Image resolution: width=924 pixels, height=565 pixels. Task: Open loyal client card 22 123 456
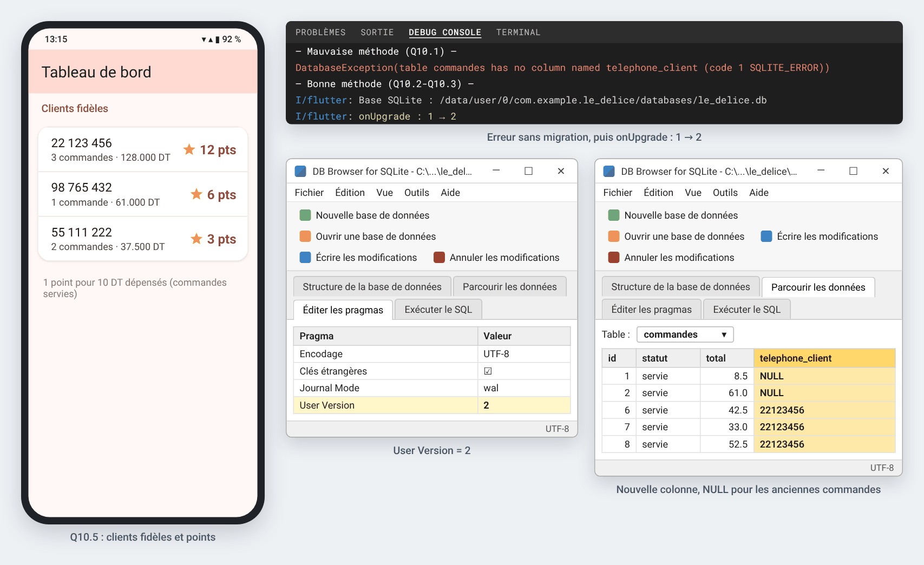pyautogui.click(x=143, y=150)
